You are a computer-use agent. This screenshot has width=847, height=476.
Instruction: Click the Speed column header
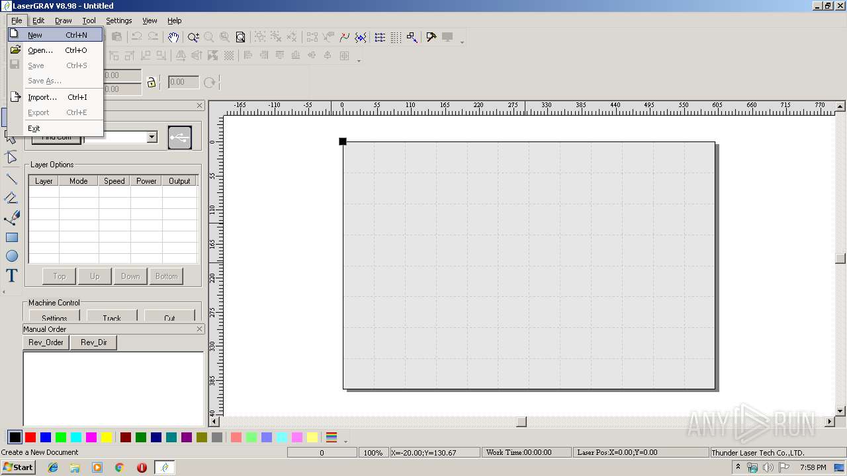114,180
